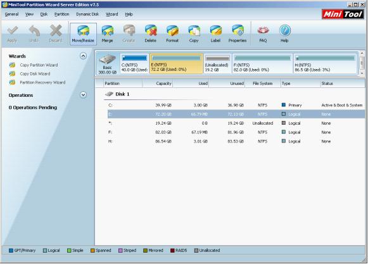
Task: Collapse the Wizards panel section
Action: pos(83,56)
